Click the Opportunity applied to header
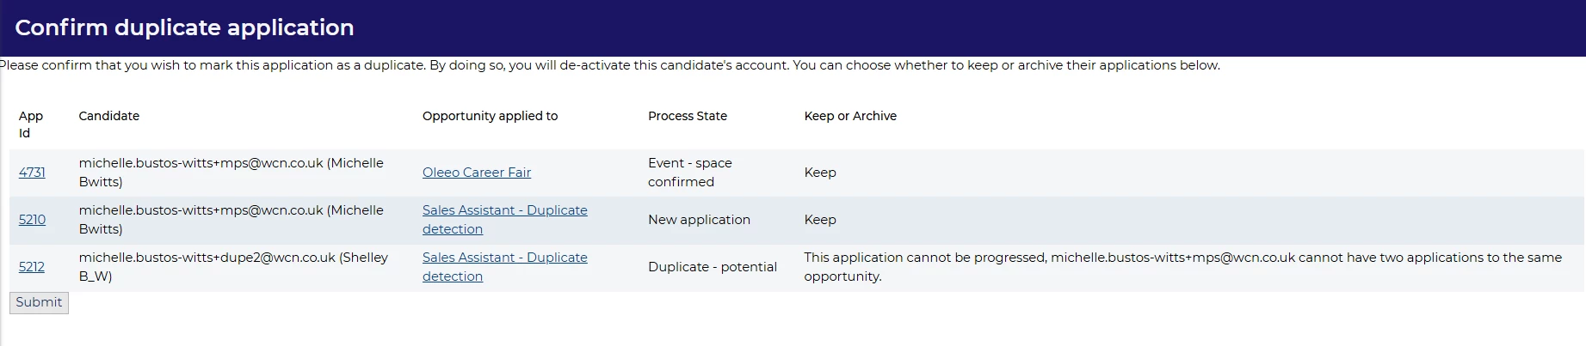 [x=490, y=116]
